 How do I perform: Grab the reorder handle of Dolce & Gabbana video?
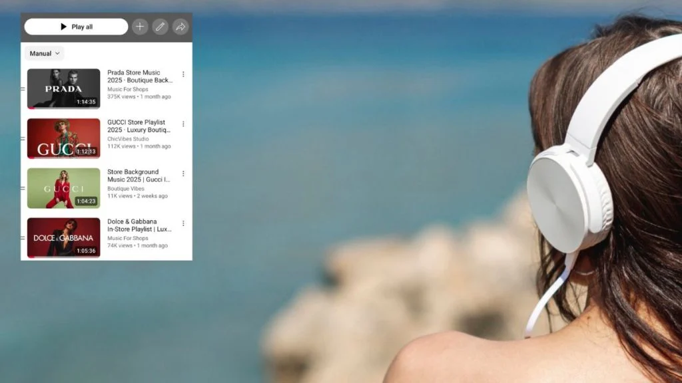(x=23, y=238)
